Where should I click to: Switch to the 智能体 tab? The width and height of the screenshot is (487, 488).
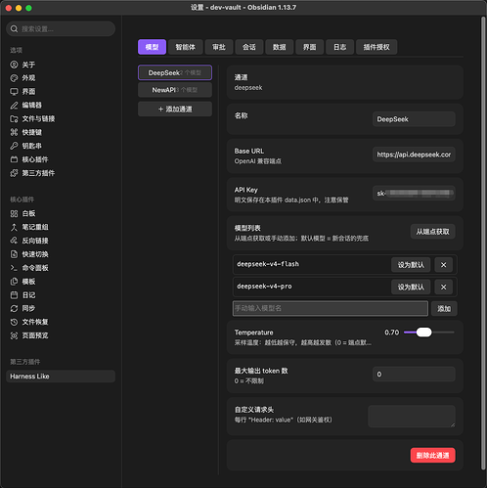coord(186,47)
